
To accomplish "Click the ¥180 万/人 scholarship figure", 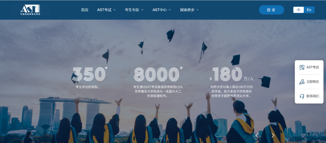I will point(232,74).
